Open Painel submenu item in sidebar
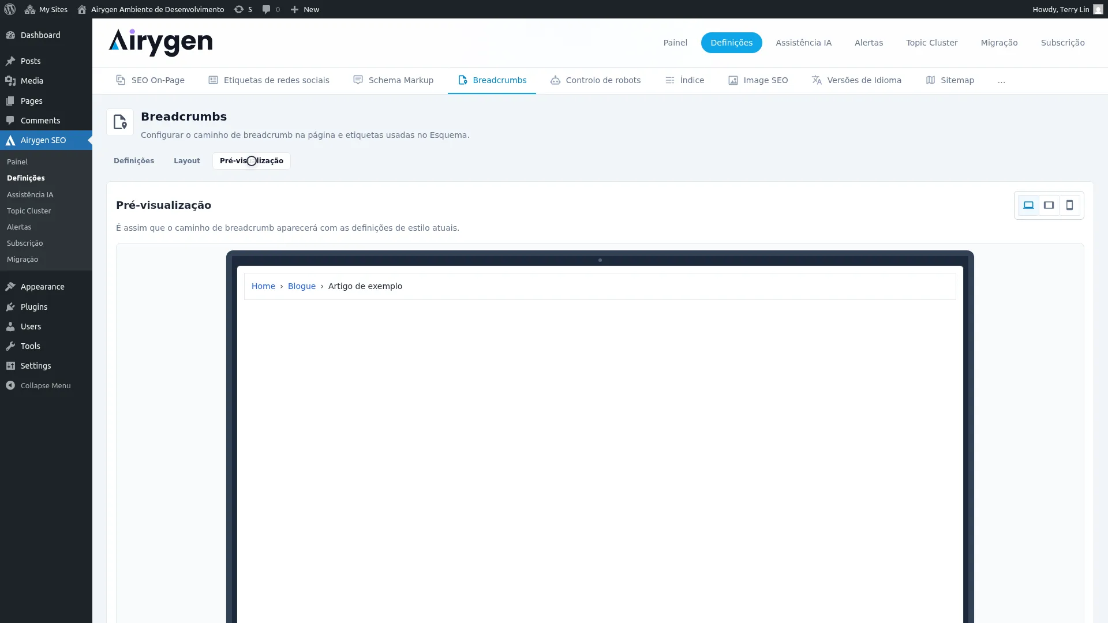The image size is (1108, 623). (x=17, y=162)
